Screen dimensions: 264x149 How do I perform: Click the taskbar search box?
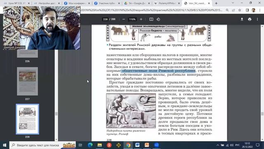pos(42,145)
